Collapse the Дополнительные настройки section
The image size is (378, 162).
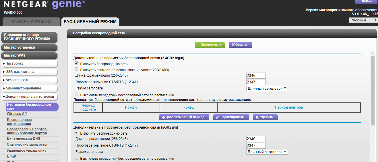[x=29, y=97]
